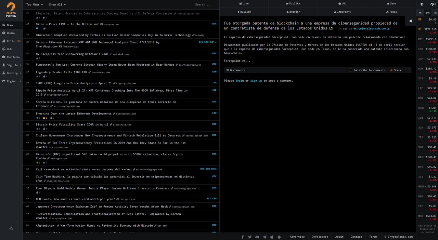Open the Portfolio section in sidebar
Viewport: 438px width, 240px height.
click(x=11, y=57)
